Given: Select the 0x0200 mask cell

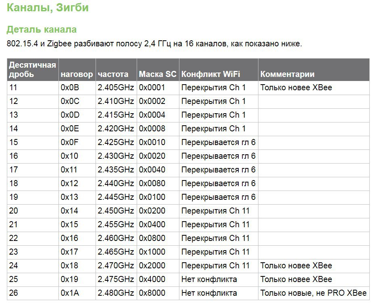Looking at the screenshot, I should pyautogui.click(x=152, y=211).
